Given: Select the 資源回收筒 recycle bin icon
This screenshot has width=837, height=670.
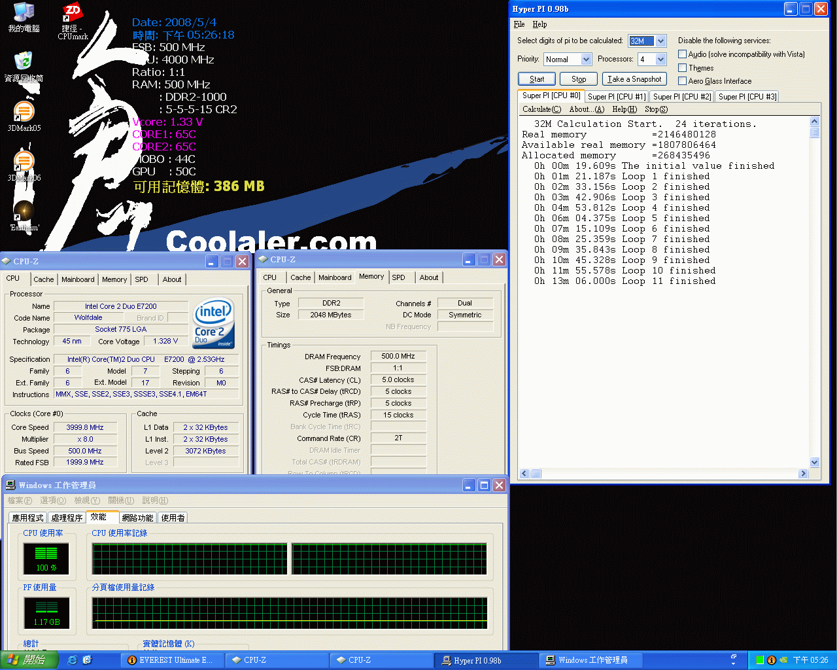Looking at the screenshot, I should point(24,67).
